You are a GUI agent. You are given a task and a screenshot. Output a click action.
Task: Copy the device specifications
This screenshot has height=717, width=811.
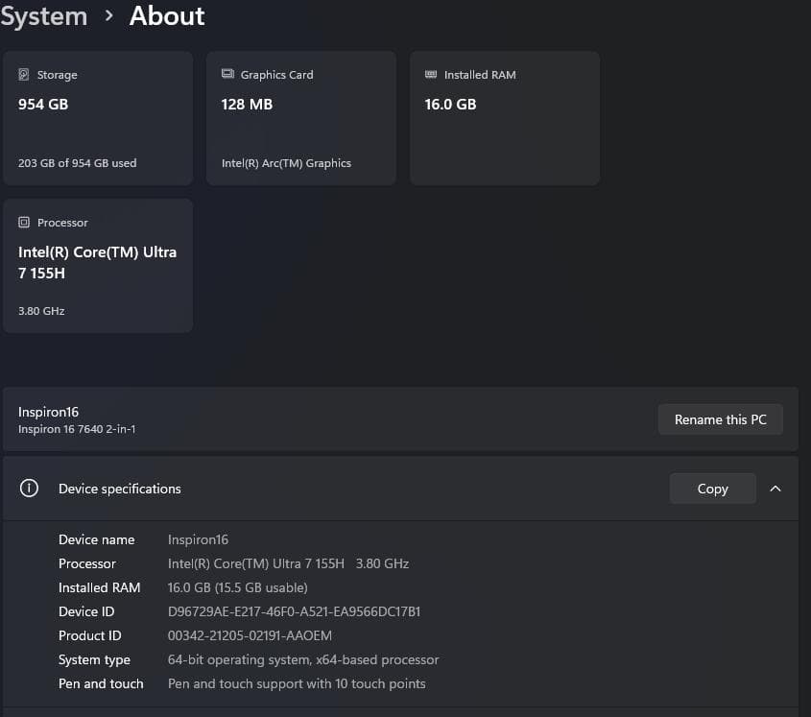712,489
